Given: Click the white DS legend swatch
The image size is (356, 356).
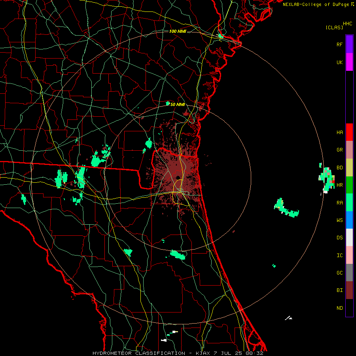Looking at the screenshot, I should pos(349,237).
